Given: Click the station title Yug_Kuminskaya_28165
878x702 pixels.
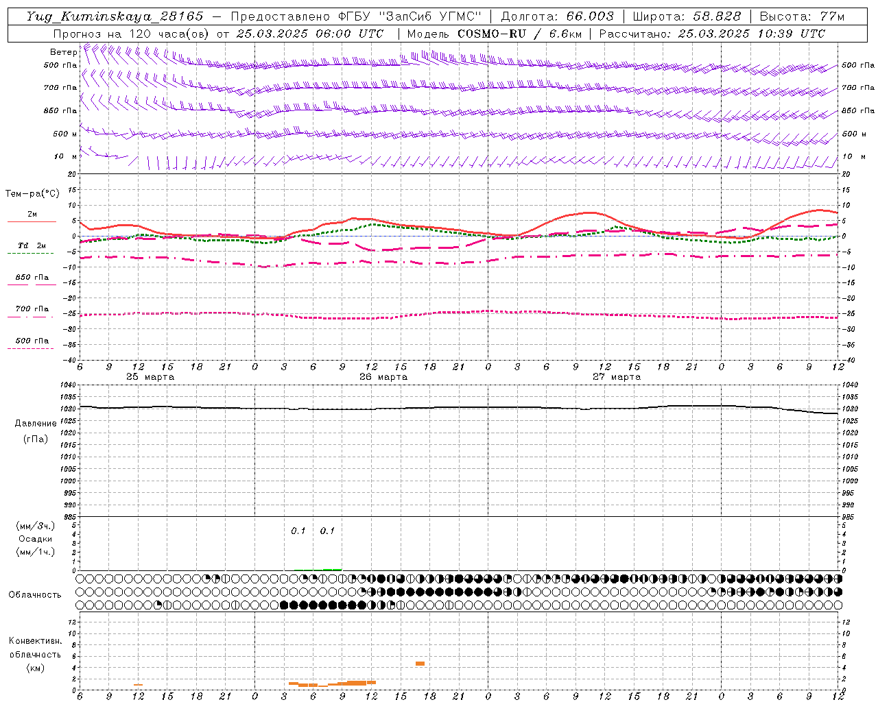Looking at the screenshot, I should tap(115, 16).
